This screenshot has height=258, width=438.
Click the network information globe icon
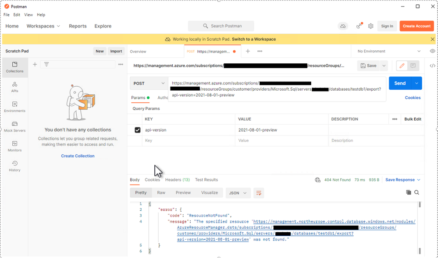point(317,180)
